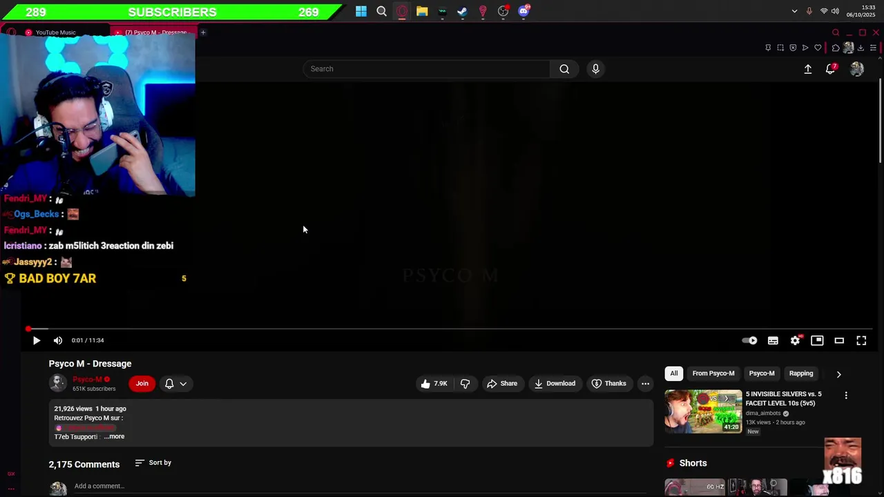Open Opera tab search icon
The width and height of the screenshot is (884, 497).
tap(836, 32)
